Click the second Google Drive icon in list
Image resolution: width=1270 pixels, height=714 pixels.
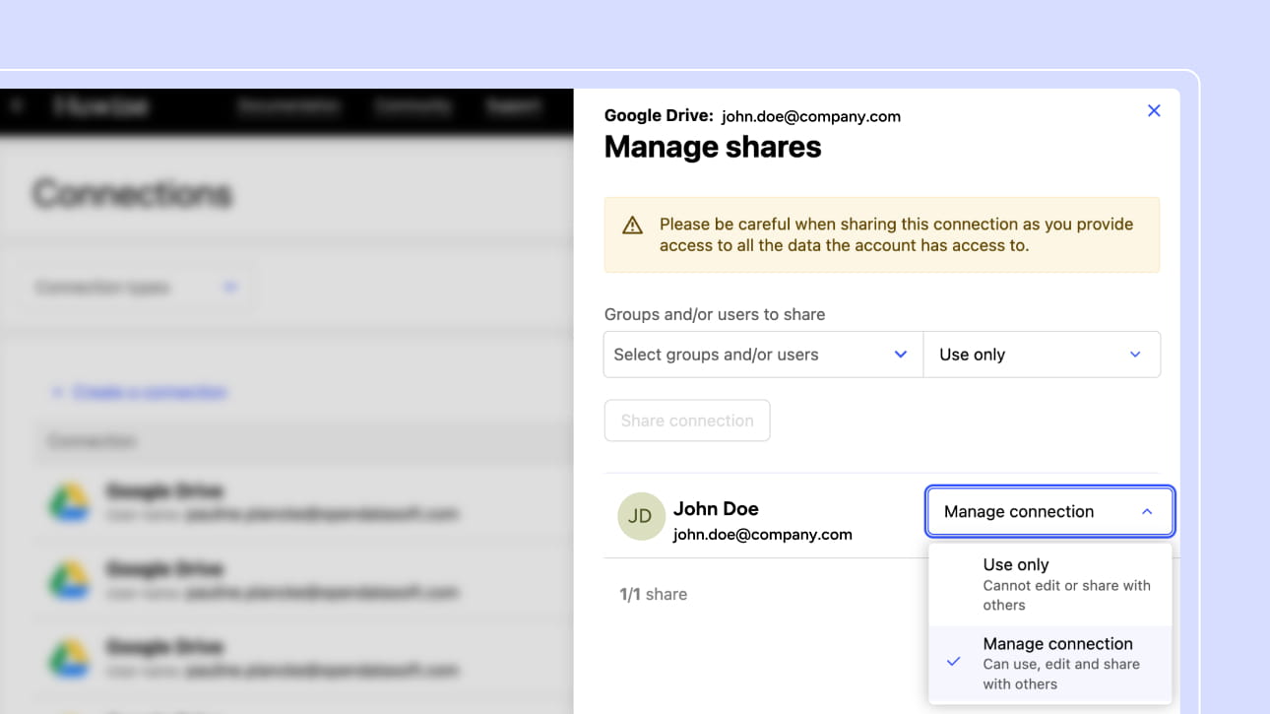(x=68, y=580)
